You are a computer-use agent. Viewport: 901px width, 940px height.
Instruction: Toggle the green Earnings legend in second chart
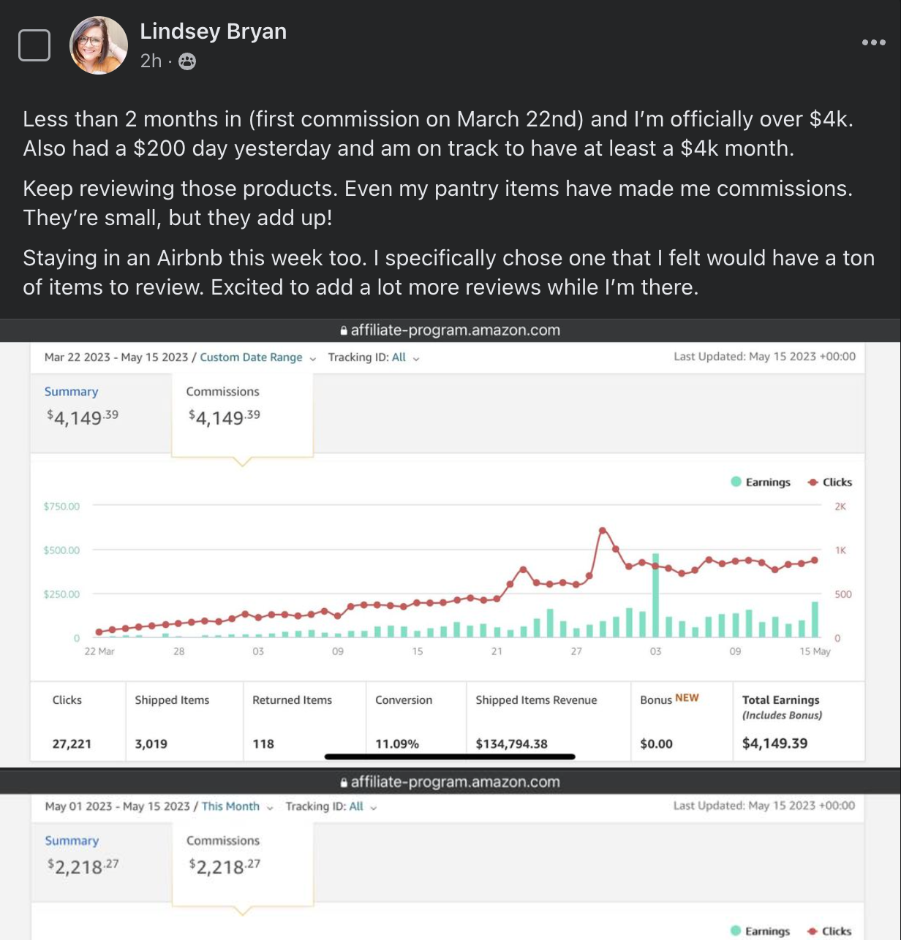click(x=761, y=931)
